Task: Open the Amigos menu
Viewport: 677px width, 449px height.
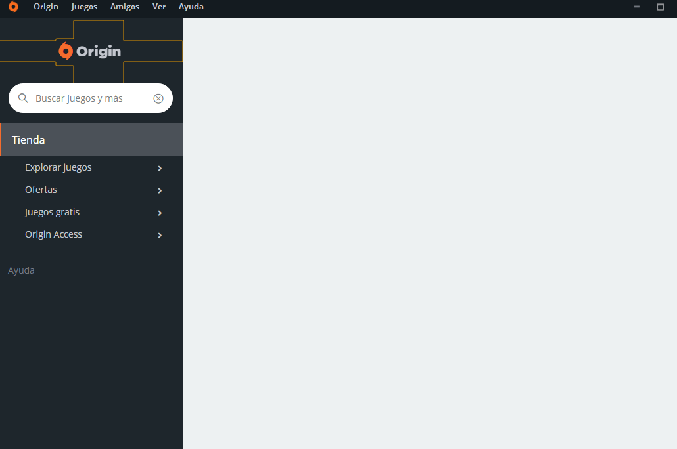Action: pos(125,7)
